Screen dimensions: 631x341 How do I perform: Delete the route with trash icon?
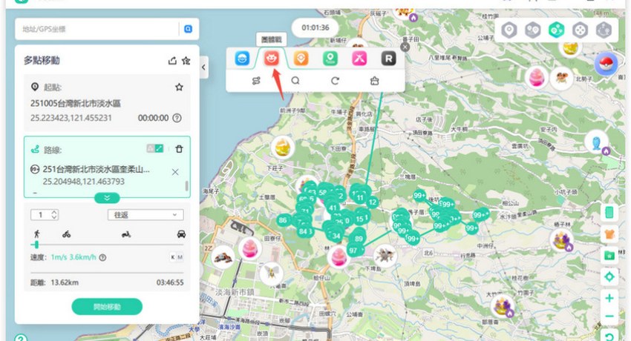point(179,149)
